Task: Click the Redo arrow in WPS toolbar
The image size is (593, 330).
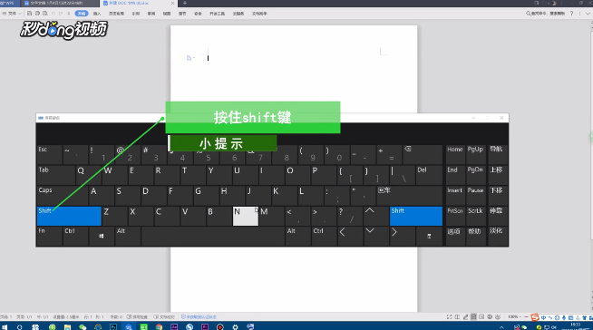Action: point(61,14)
